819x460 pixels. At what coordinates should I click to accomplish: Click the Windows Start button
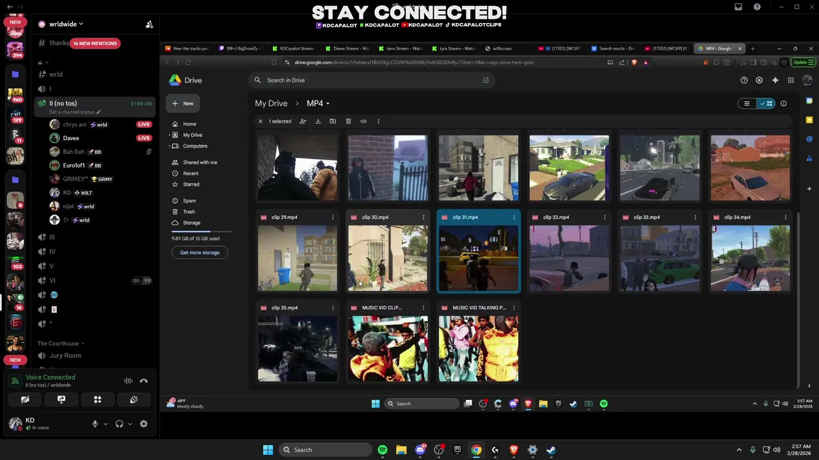pos(268,450)
